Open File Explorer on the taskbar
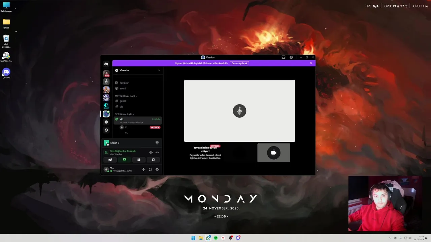Viewport: 431px width, 242px height. (201, 238)
